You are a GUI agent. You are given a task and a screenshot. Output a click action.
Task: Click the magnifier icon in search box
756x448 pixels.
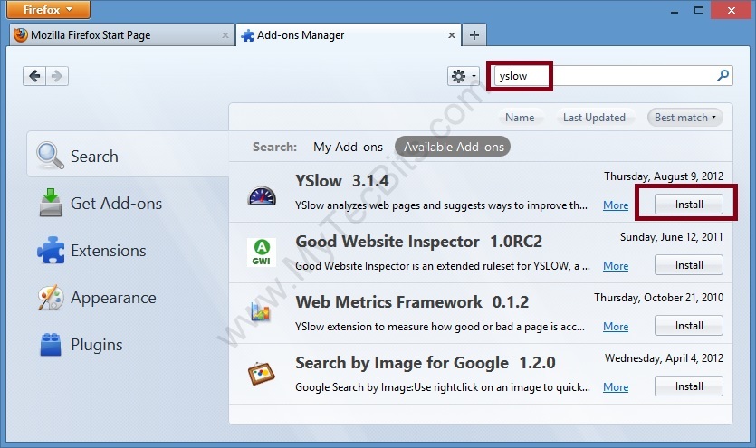point(723,76)
